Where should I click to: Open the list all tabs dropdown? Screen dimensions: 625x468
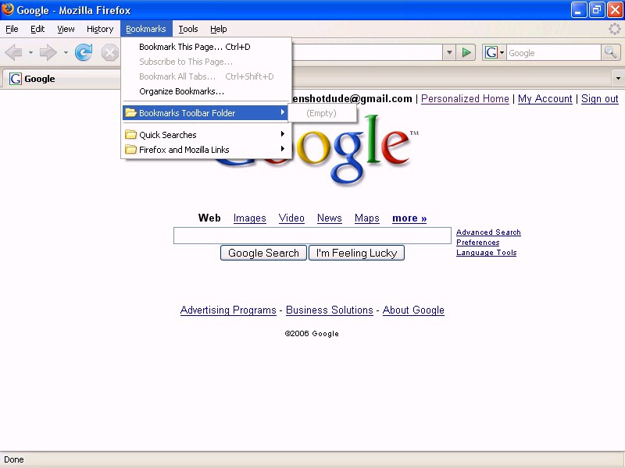tap(618, 78)
